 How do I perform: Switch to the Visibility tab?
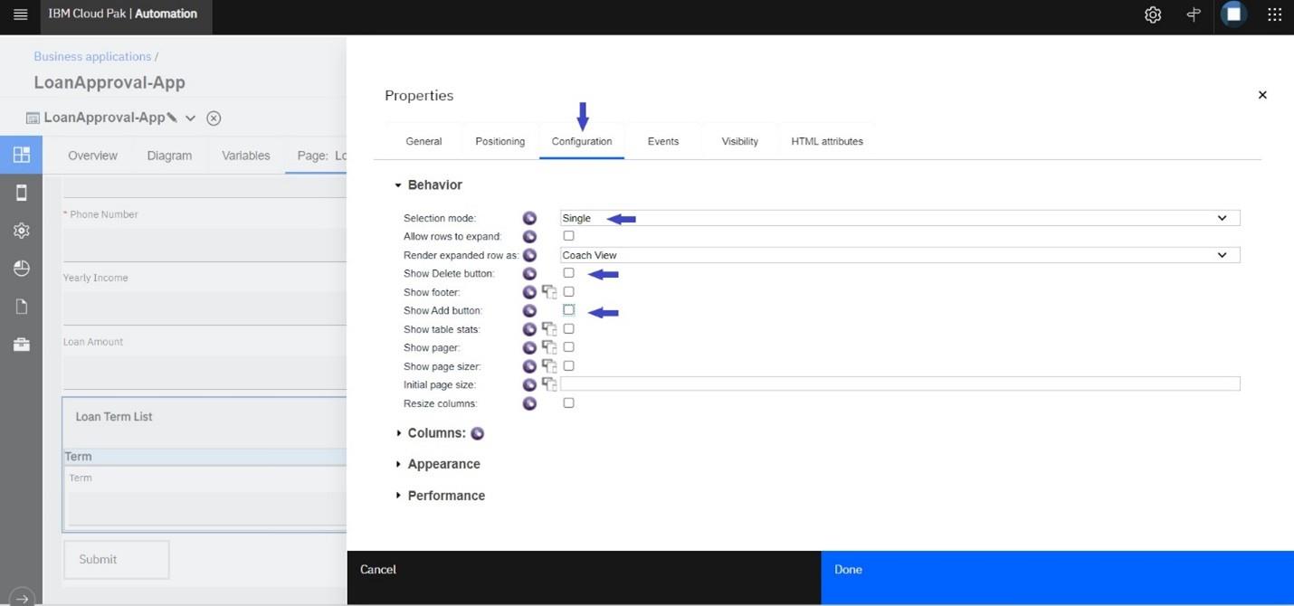pyautogui.click(x=739, y=141)
